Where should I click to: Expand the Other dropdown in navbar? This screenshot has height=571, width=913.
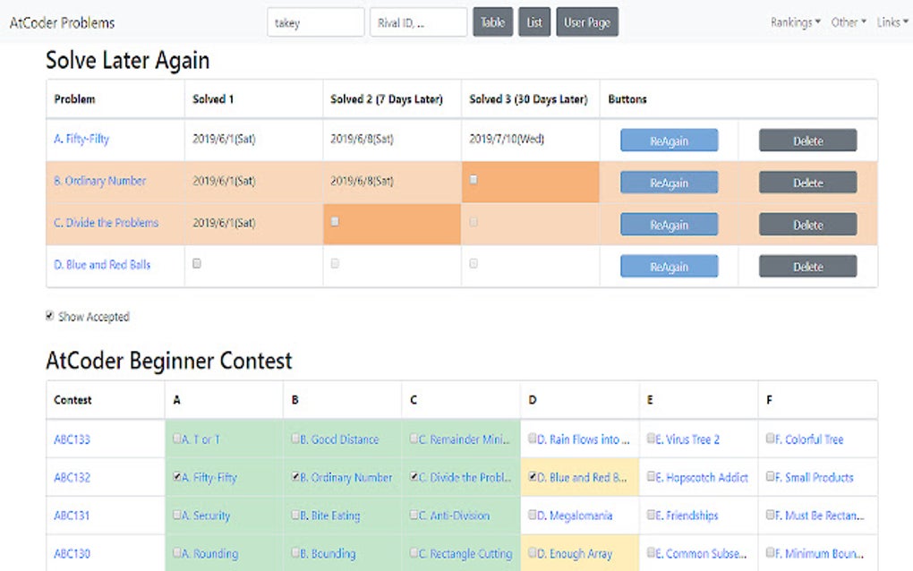(x=849, y=22)
